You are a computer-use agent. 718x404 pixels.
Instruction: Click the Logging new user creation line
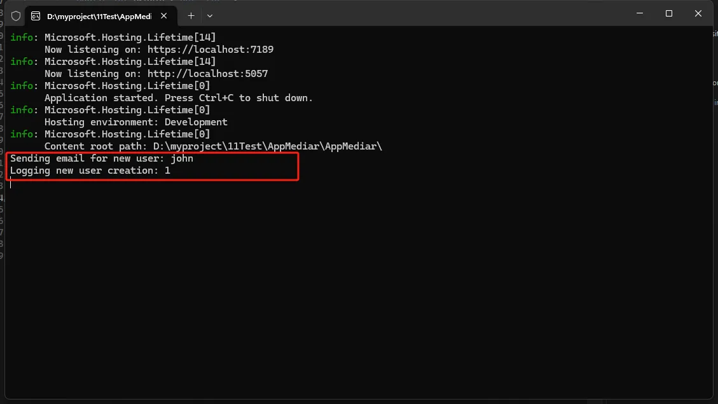(89, 171)
